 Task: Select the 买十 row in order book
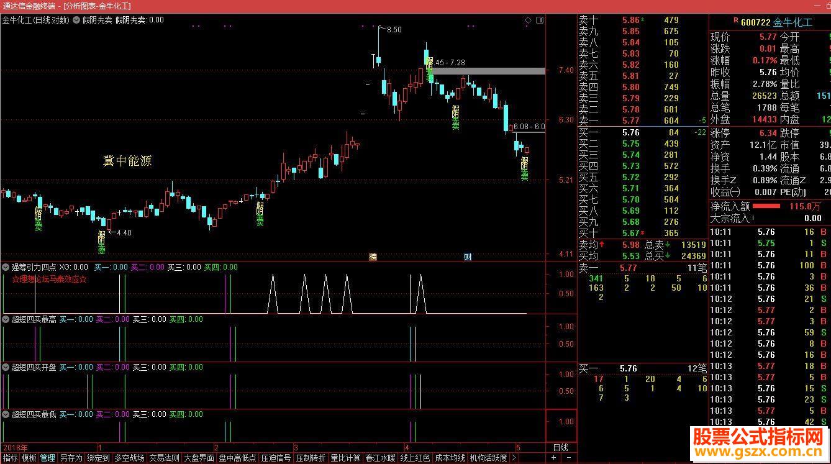pyautogui.click(x=642, y=233)
